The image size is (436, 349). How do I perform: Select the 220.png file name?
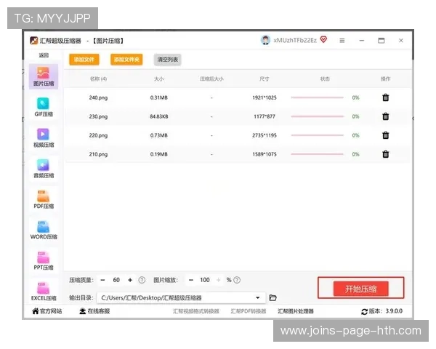(98, 135)
